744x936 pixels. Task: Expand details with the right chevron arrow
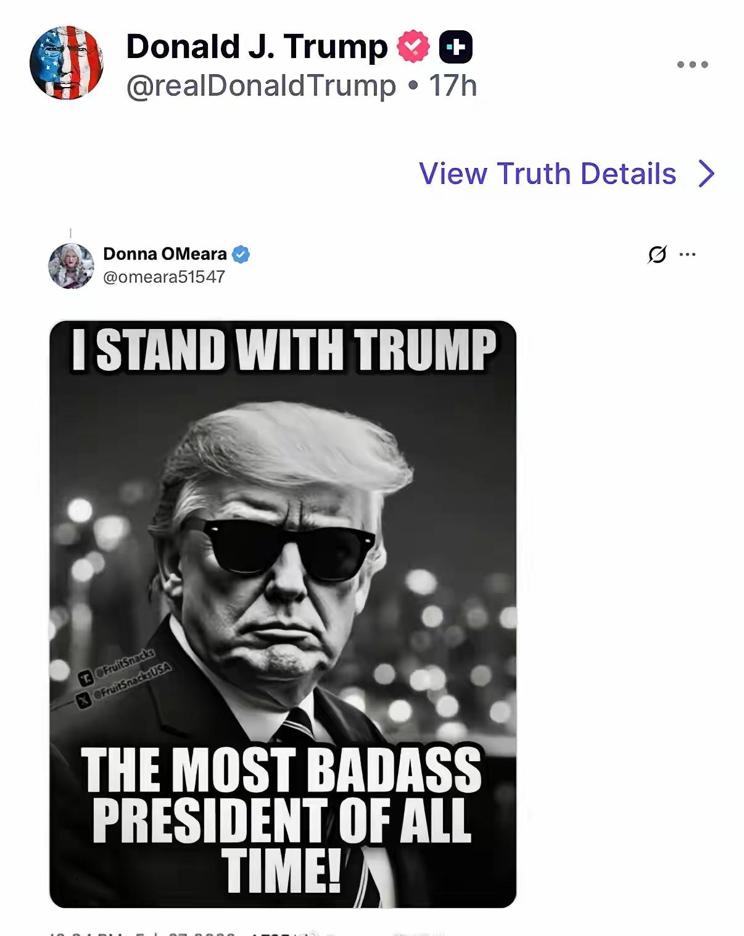(707, 173)
